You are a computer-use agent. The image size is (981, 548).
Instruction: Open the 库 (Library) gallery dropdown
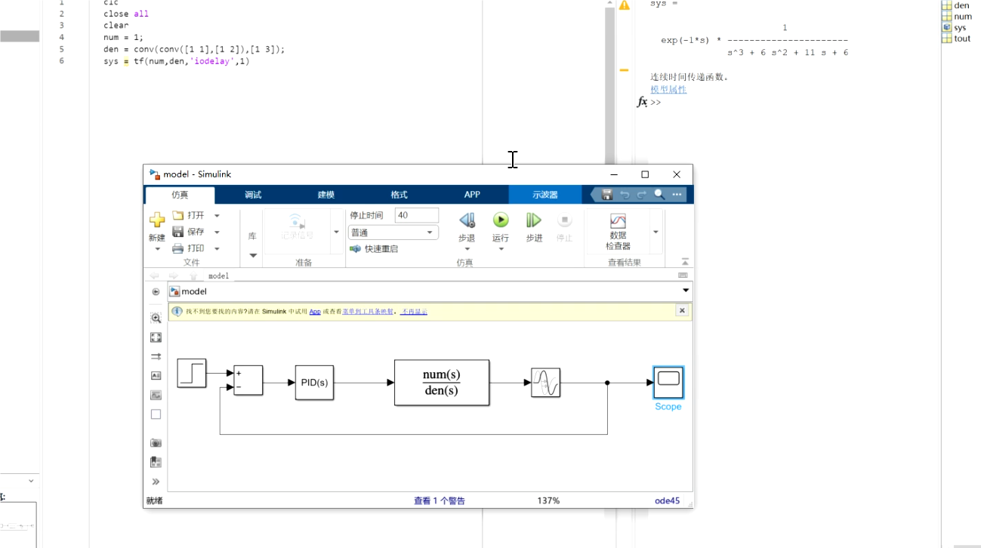[252, 255]
